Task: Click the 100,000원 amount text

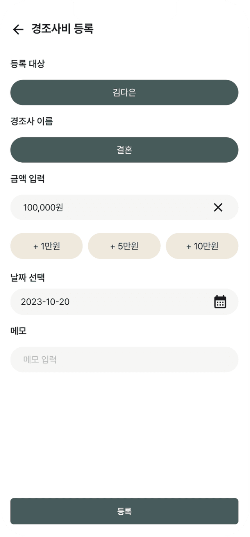Action: pos(43,207)
